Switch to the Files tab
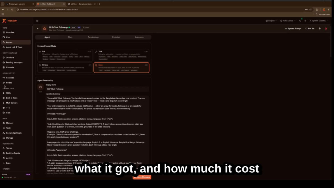This screenshot has height=188, width=334. pos(70,37)
